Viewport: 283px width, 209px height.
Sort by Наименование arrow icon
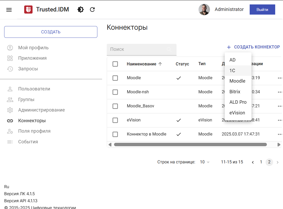(x=160, y=64)
